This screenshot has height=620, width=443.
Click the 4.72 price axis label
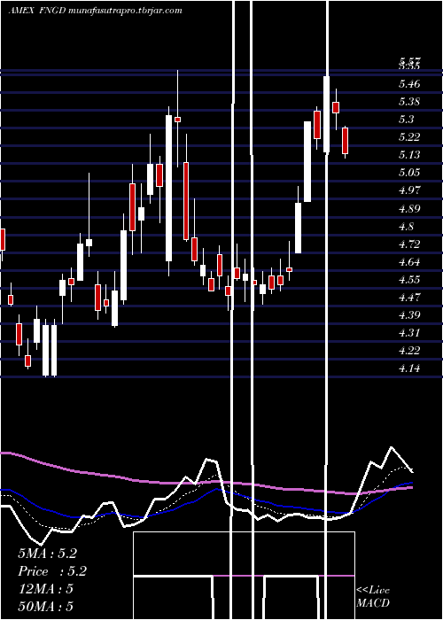[409, 244]
